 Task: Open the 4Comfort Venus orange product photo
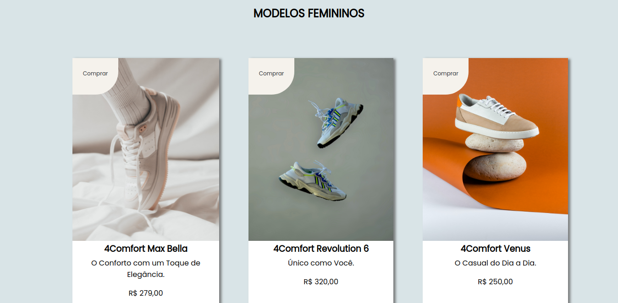click(x=495, y=149)
